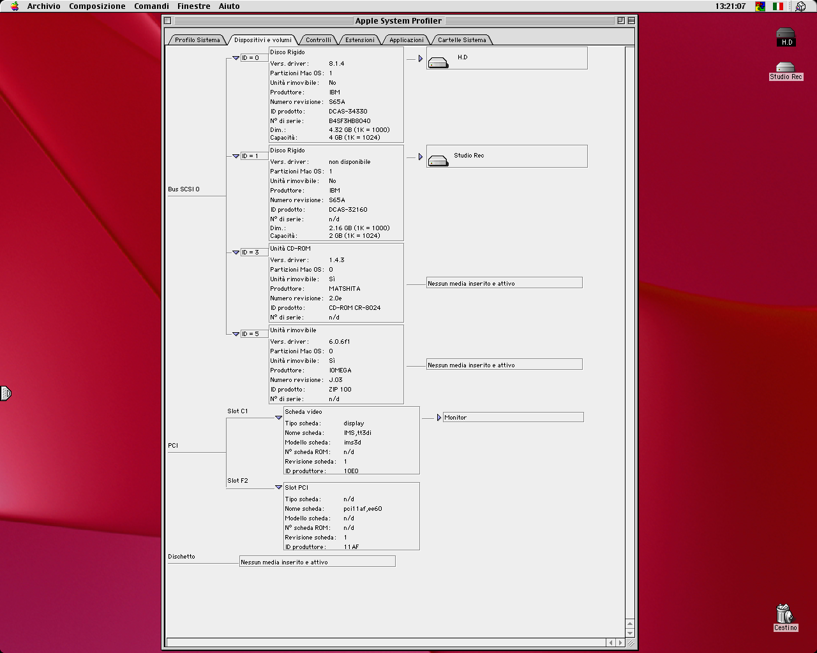Click the vertical scrollbar up arrow
Screen dimensions: 817x653
pos(630,624)
